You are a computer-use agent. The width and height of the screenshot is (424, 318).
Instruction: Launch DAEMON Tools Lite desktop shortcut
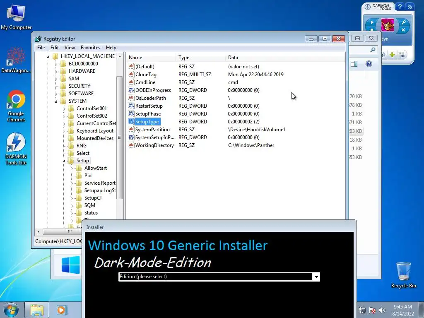coord(16,149)
